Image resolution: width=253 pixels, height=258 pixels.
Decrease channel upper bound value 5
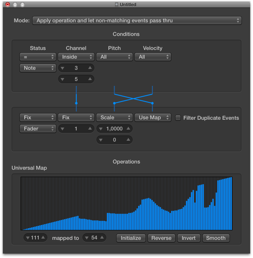(63, 79)
